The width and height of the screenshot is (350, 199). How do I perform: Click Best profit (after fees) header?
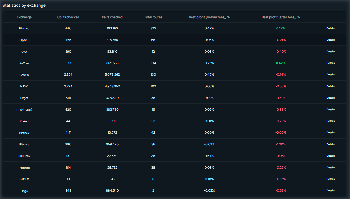281,17
